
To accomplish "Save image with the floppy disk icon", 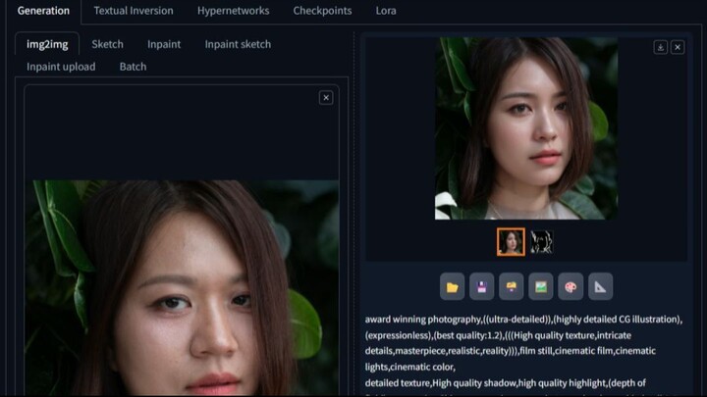I will coord(481,286).
